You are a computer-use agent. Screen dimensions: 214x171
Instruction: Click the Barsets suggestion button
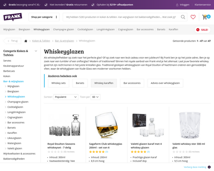[80, 83]
